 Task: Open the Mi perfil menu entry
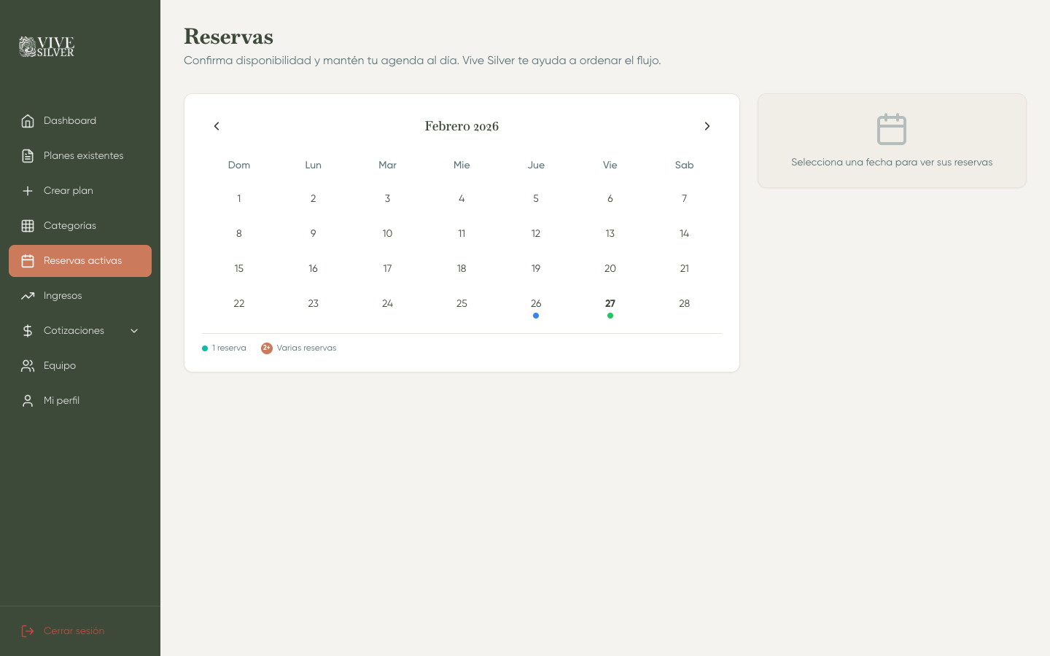coord(62,401)
